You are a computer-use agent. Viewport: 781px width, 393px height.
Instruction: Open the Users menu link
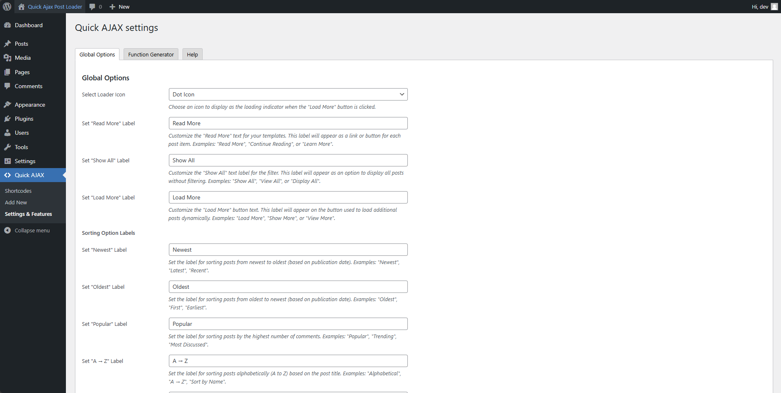point(22,133)
